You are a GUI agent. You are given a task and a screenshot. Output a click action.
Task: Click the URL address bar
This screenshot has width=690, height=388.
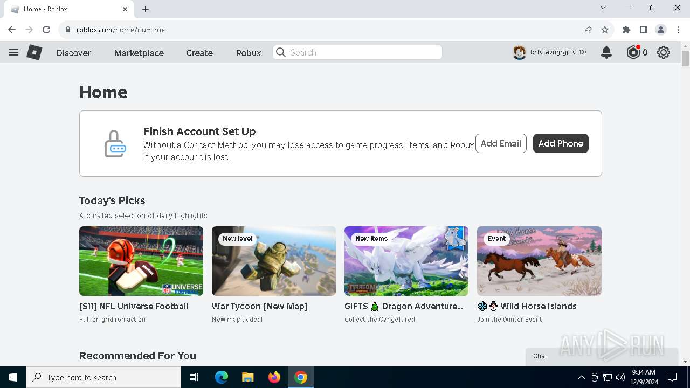click(323, 30)
